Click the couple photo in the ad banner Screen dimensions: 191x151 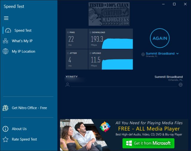tap(84, 135)
